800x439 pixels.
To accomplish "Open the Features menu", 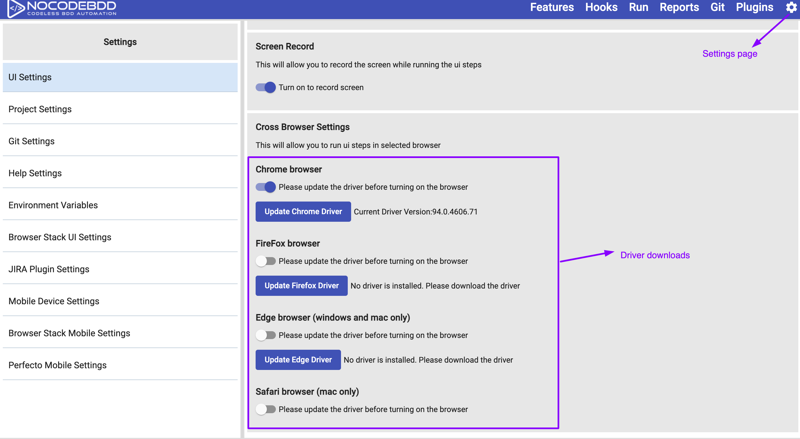I will click(552, 7).
